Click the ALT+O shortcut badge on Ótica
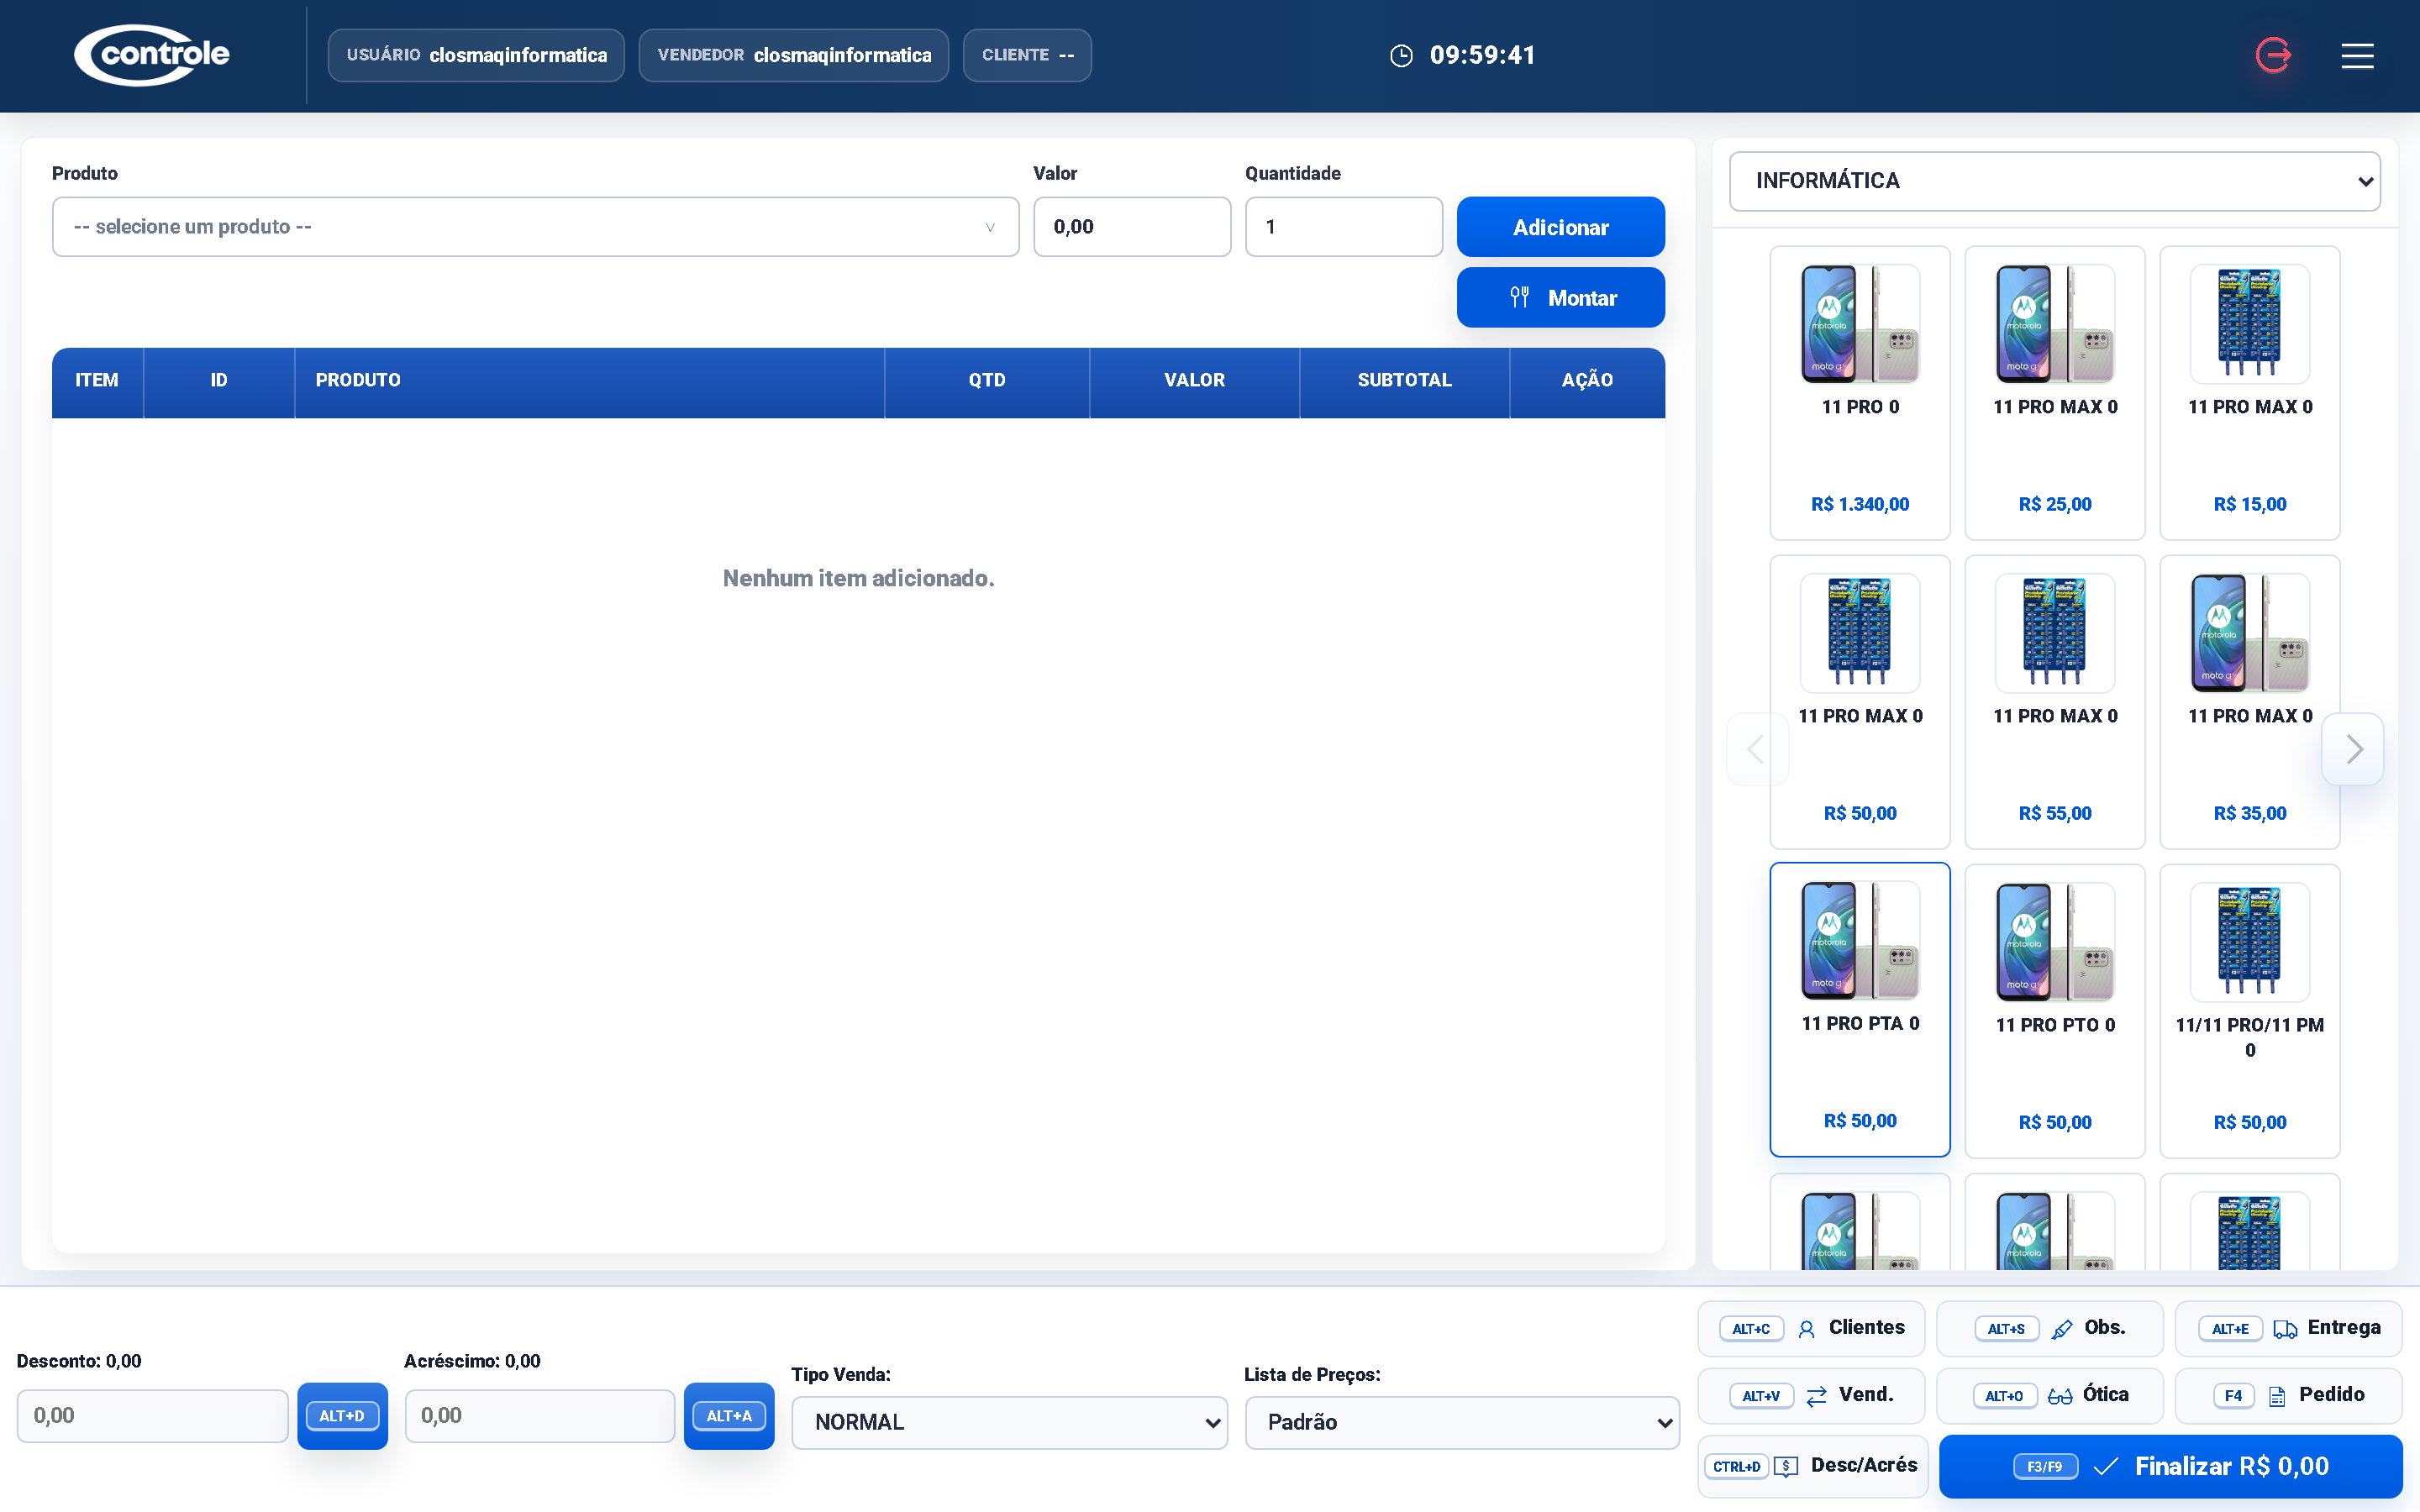This screenshot has height=1512, width=2420. (2004, 1396)
